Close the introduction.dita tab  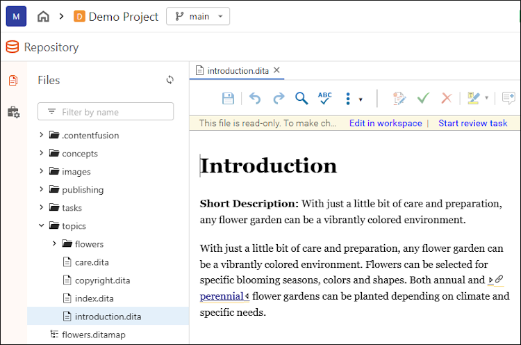(x=276, y=70)
